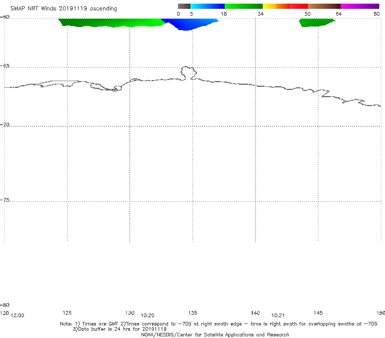The width and height of the screenshot is (385, 338).
Task: Click the yellow-orange segment of the color bar
Action: (276, 6)
